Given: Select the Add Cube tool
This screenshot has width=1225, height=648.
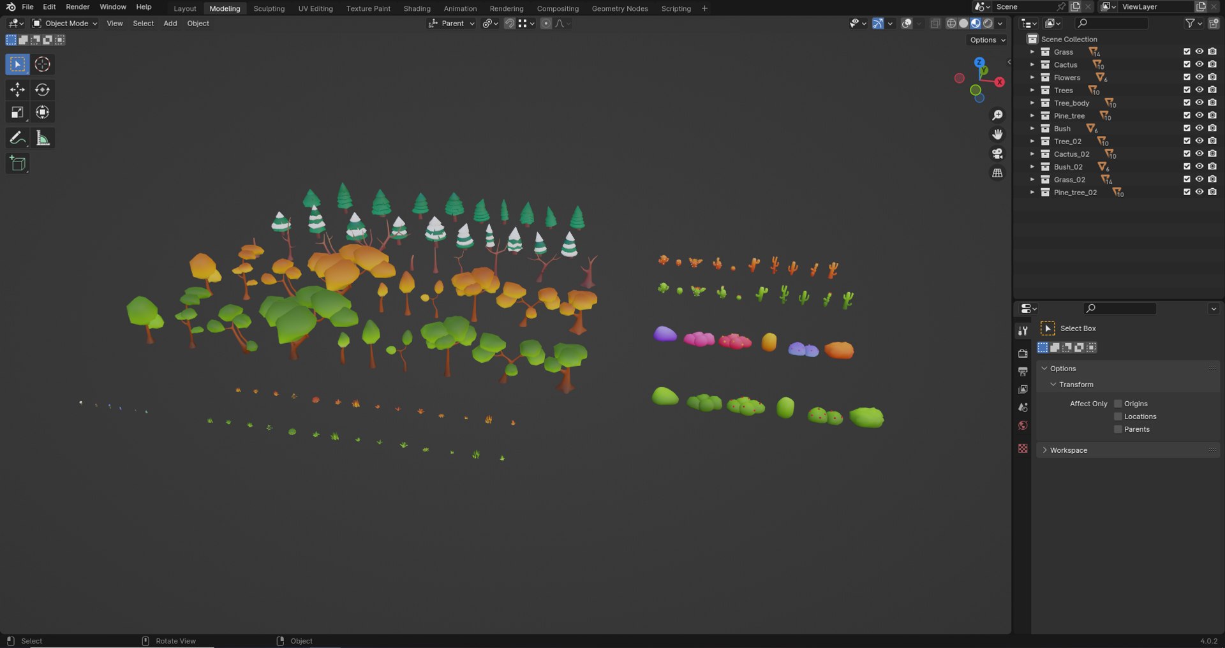Looking at the screenshot, I should pyautogui.click(x=17, y=163).
